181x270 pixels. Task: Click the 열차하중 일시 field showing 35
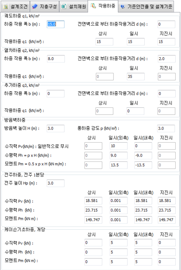[136, 76]
